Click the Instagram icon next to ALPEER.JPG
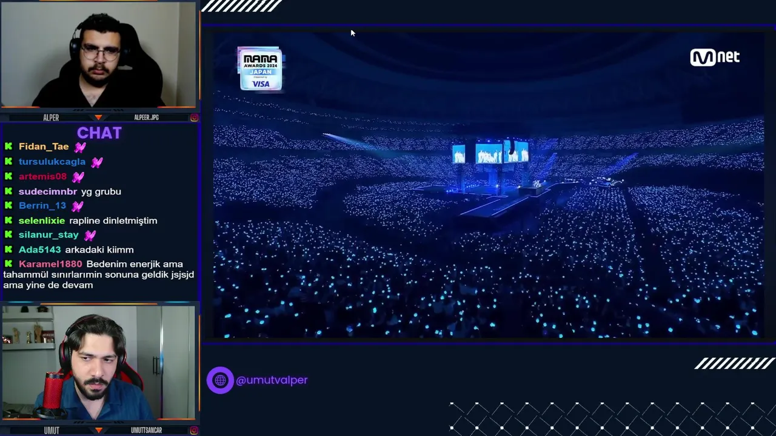Screen dimensions: 776x436 tap(194, 117)
